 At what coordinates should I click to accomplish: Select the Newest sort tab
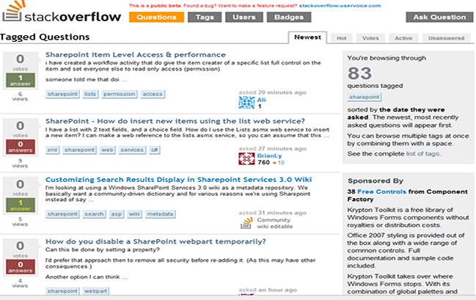point(307,37)
